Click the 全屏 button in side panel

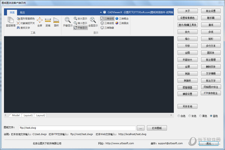click(187, 67)
